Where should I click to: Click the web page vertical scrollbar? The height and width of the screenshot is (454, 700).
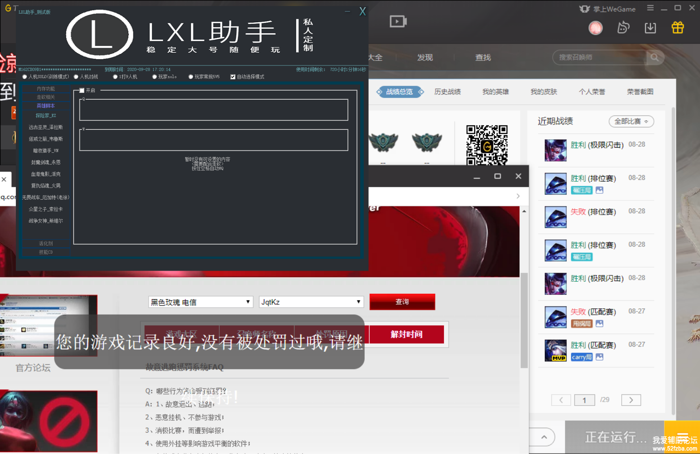(524, 317)
